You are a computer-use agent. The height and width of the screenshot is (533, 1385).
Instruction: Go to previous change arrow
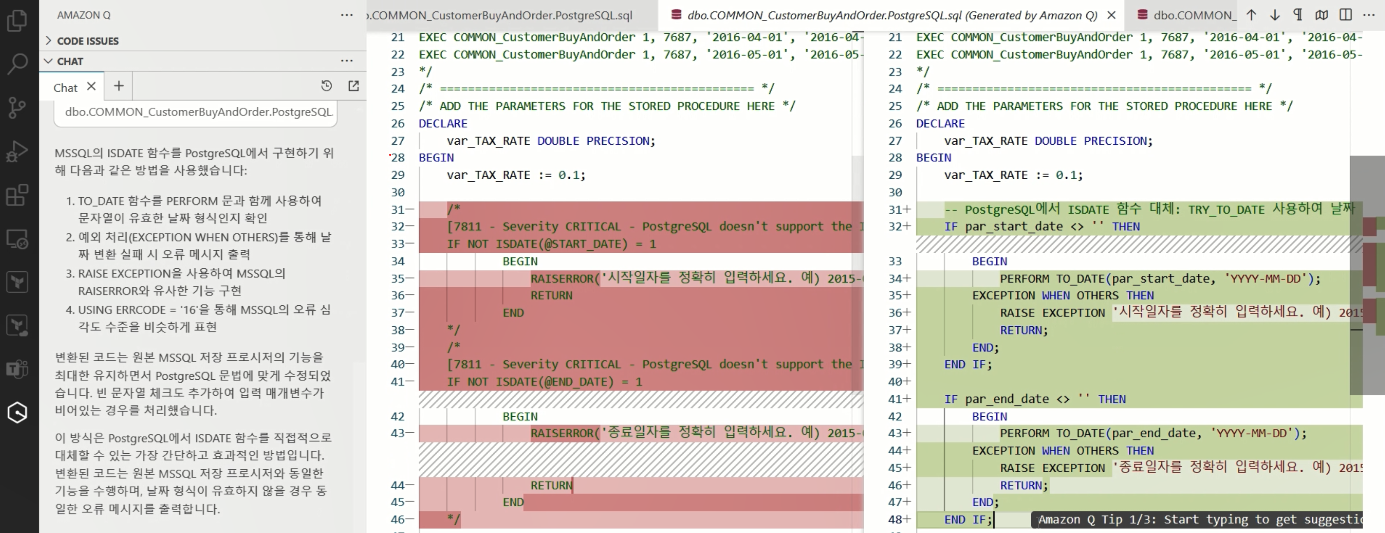(1251, 15)
